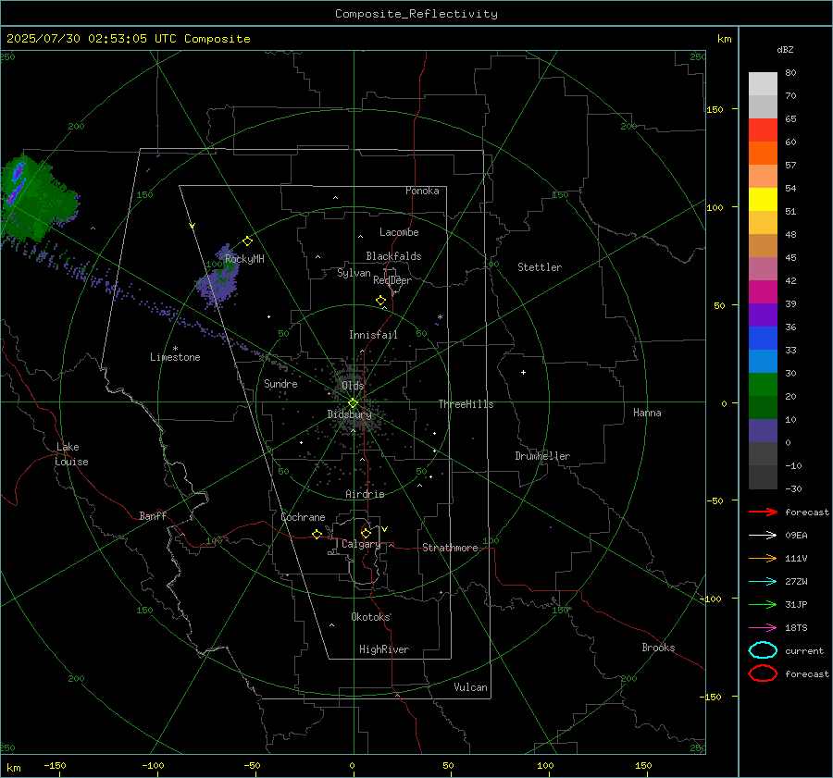The image size is (833, 778).
Task: Click the Stettler city label
Action: [x=540, y=267]
